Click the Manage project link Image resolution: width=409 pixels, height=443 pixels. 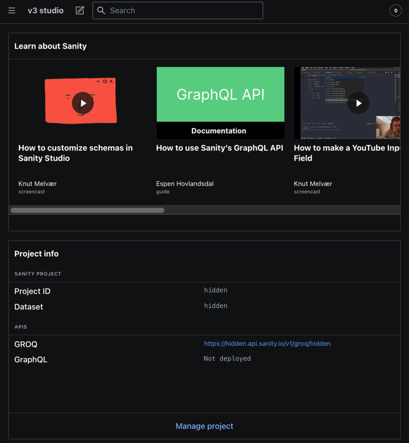204,426
